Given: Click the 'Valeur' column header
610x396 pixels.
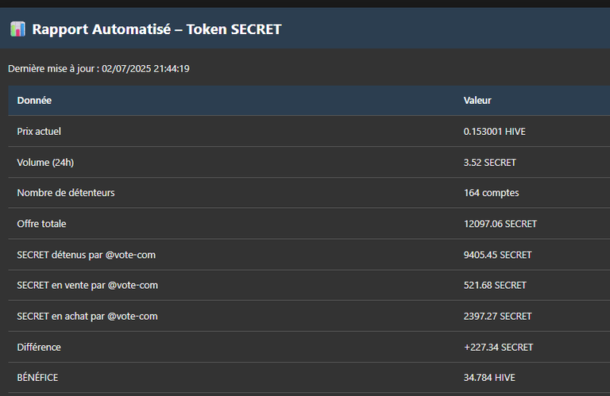Looking at the screenshot, I should [477, 100].
